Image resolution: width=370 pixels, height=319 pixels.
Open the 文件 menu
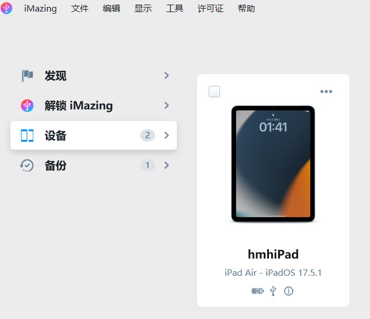click(x=80, y=9)
